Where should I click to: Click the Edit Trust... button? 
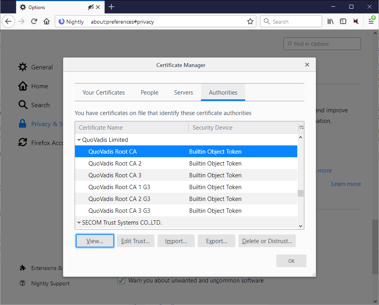[x=135, y=241]
